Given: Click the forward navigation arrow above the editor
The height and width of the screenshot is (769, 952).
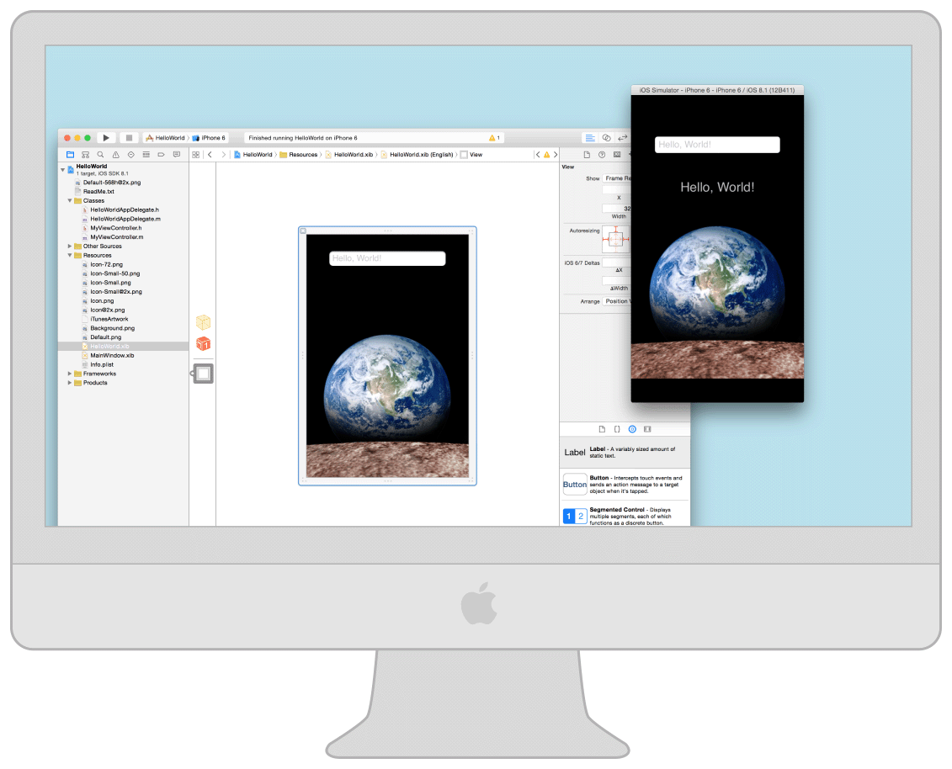Looking at the screenshot, I should 224,155.
